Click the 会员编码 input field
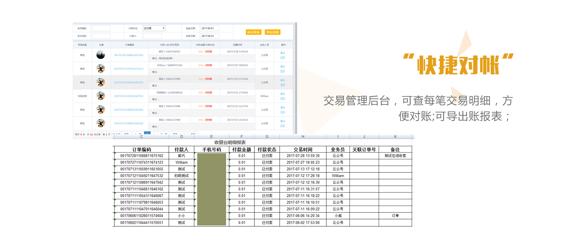 tap(101, 28)
